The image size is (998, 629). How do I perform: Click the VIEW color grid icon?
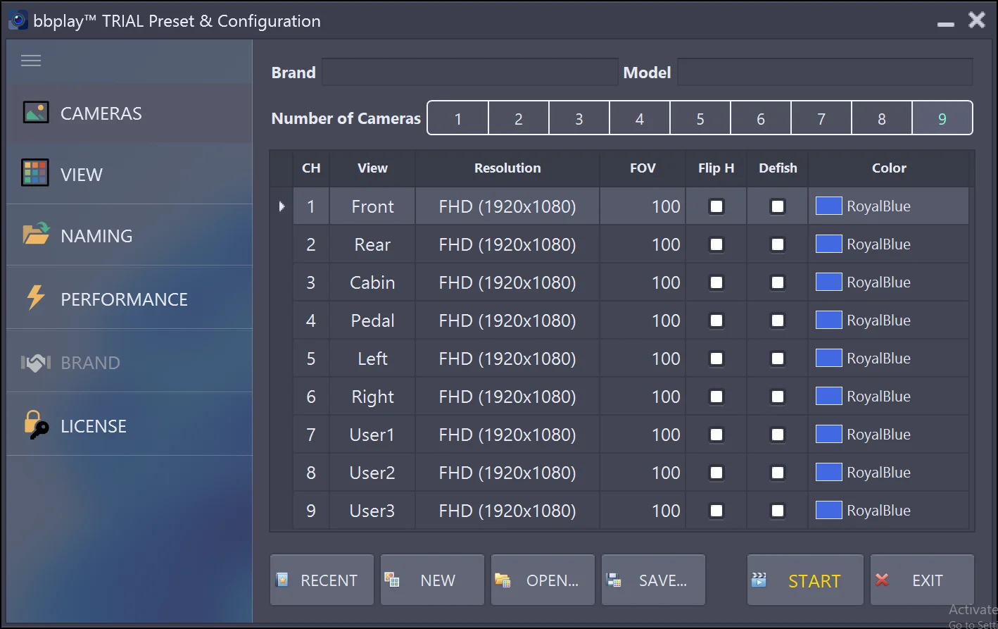(x=35, y=173)
